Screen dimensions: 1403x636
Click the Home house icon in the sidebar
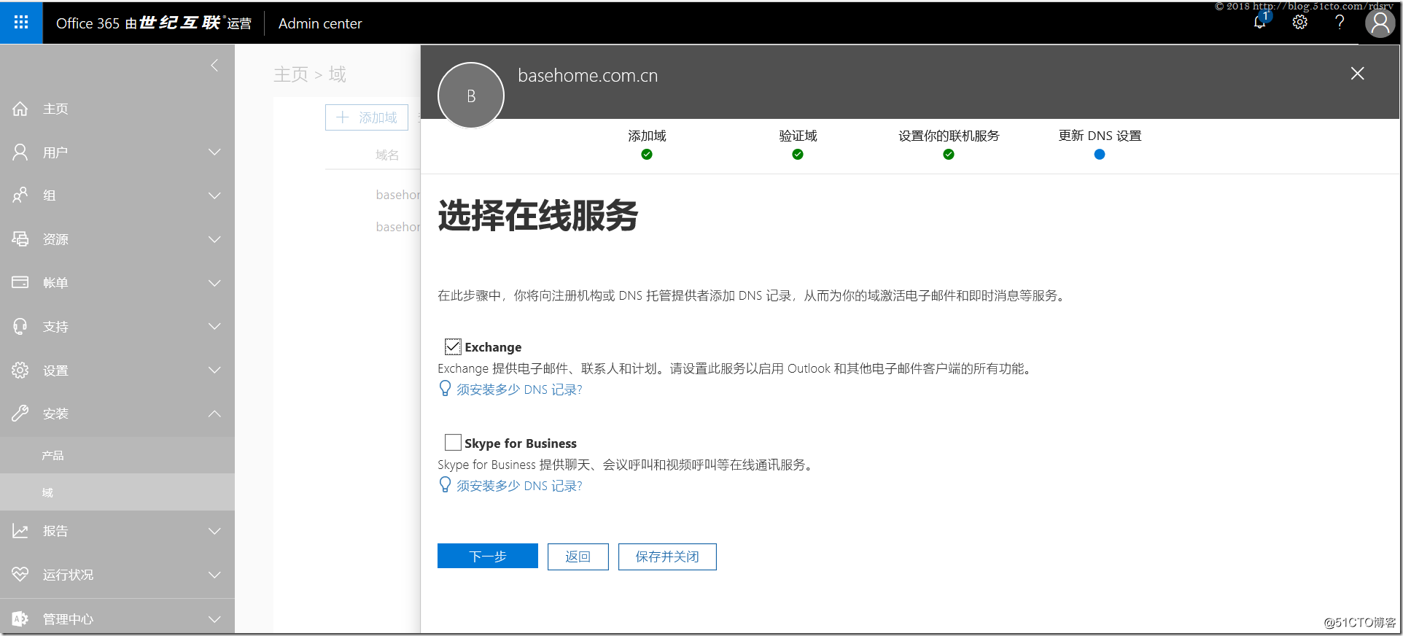20,109
